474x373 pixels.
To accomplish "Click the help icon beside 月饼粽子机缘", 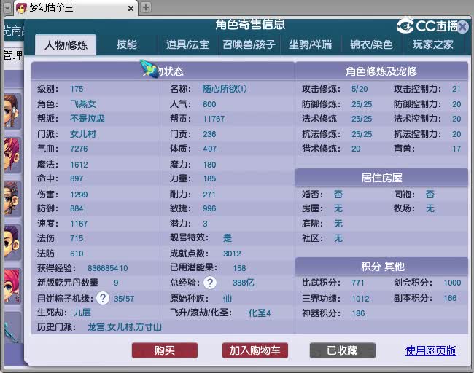I will [103, 299].
